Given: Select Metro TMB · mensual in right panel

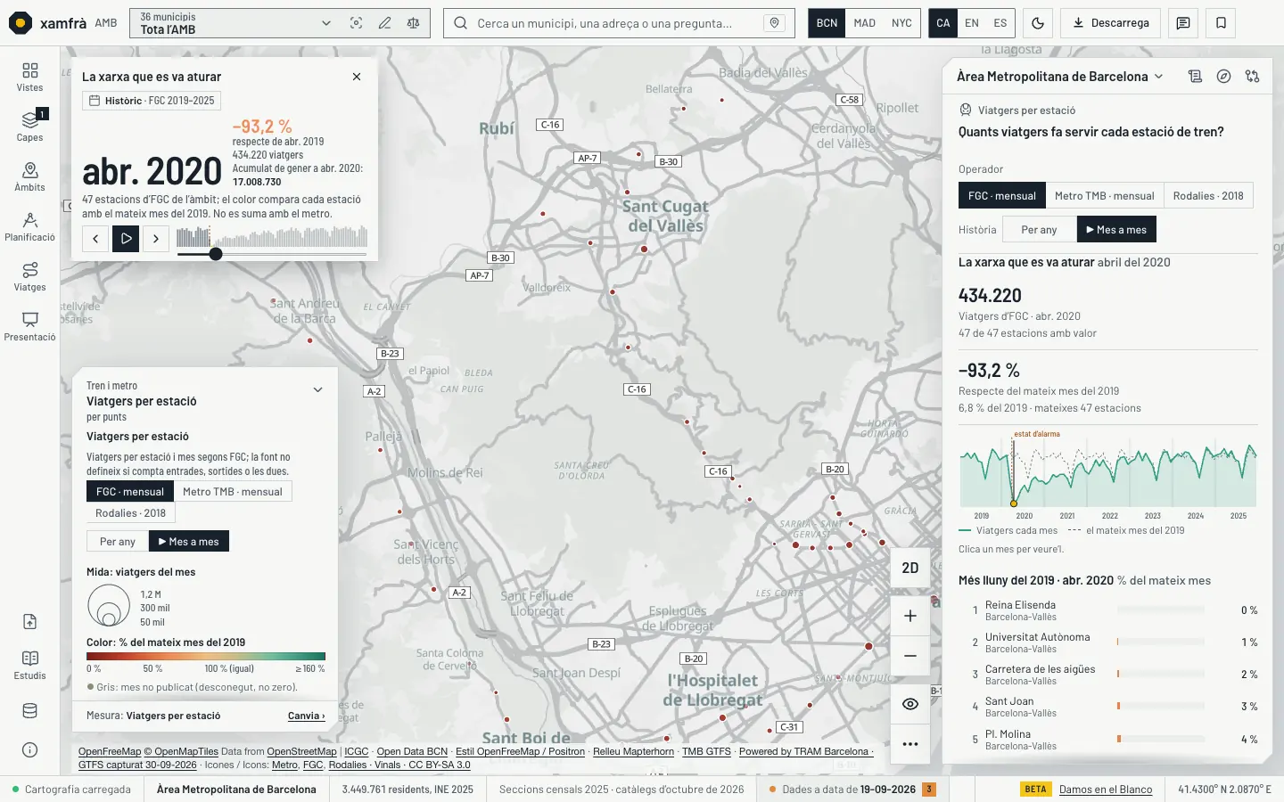Looking at the screenshot, I should click(1104, 196).
